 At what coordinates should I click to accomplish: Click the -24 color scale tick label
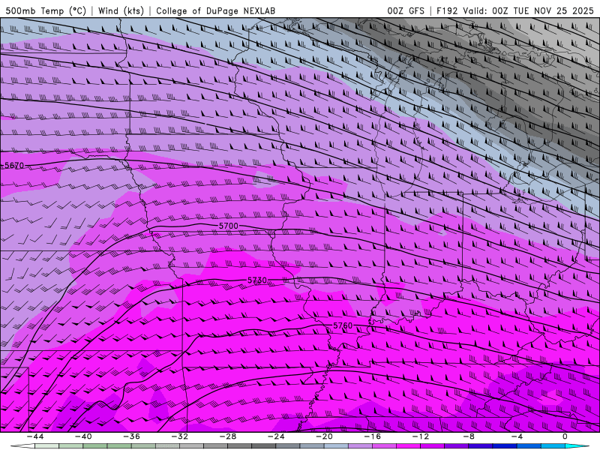click(276, 436)
